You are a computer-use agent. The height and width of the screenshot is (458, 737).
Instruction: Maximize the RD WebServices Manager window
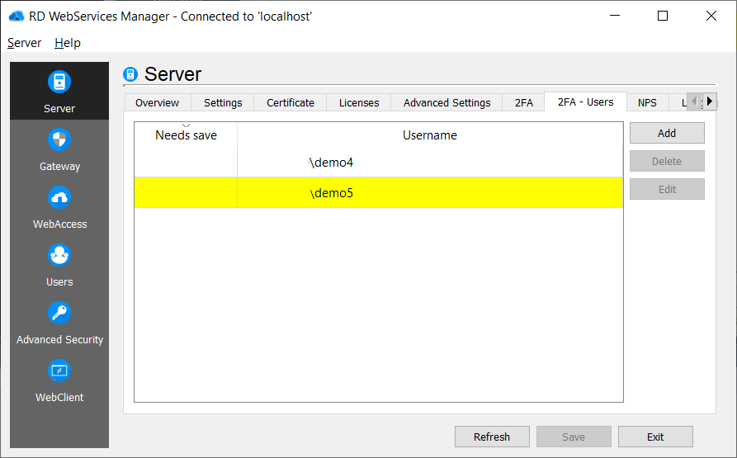[x=663, y=16]
